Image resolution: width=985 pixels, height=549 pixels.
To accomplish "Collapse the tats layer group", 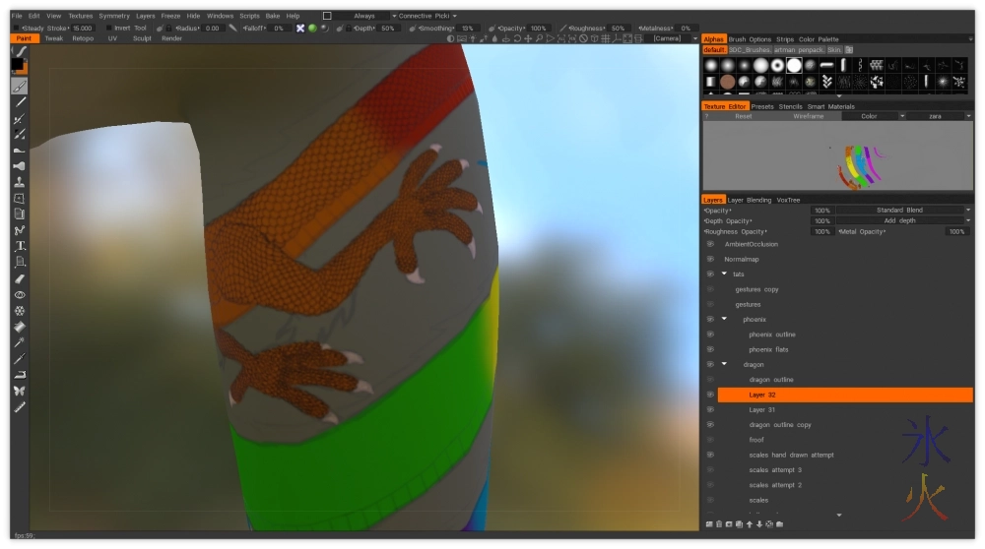I will 724,274.
